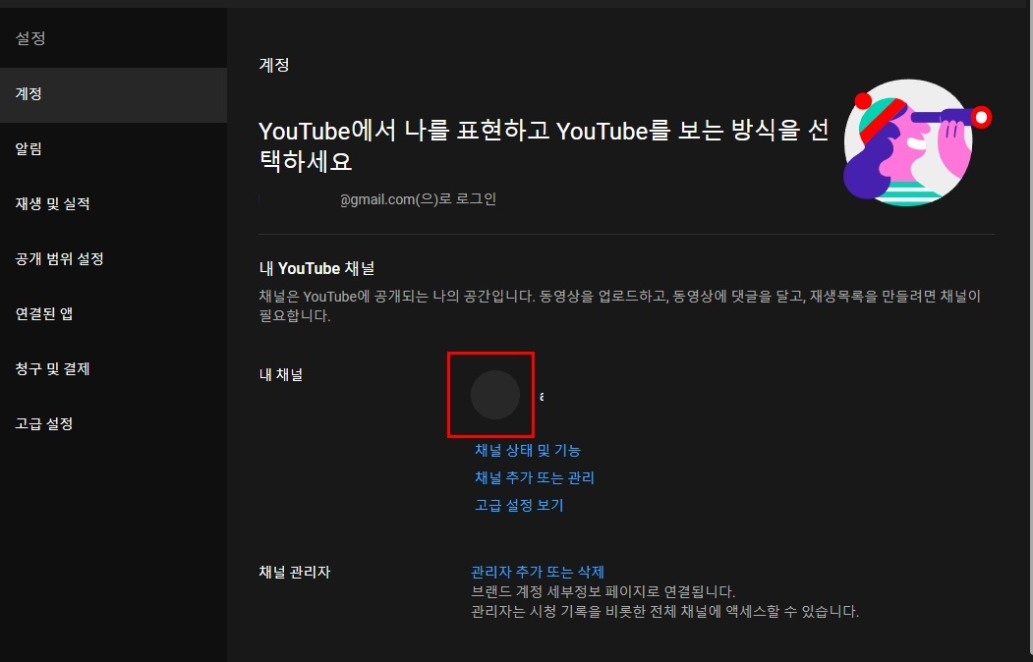The image size is (1033, 662).
Task: Click the telescope illustration image
Action: pyautogui.click(x=909, y=140)
